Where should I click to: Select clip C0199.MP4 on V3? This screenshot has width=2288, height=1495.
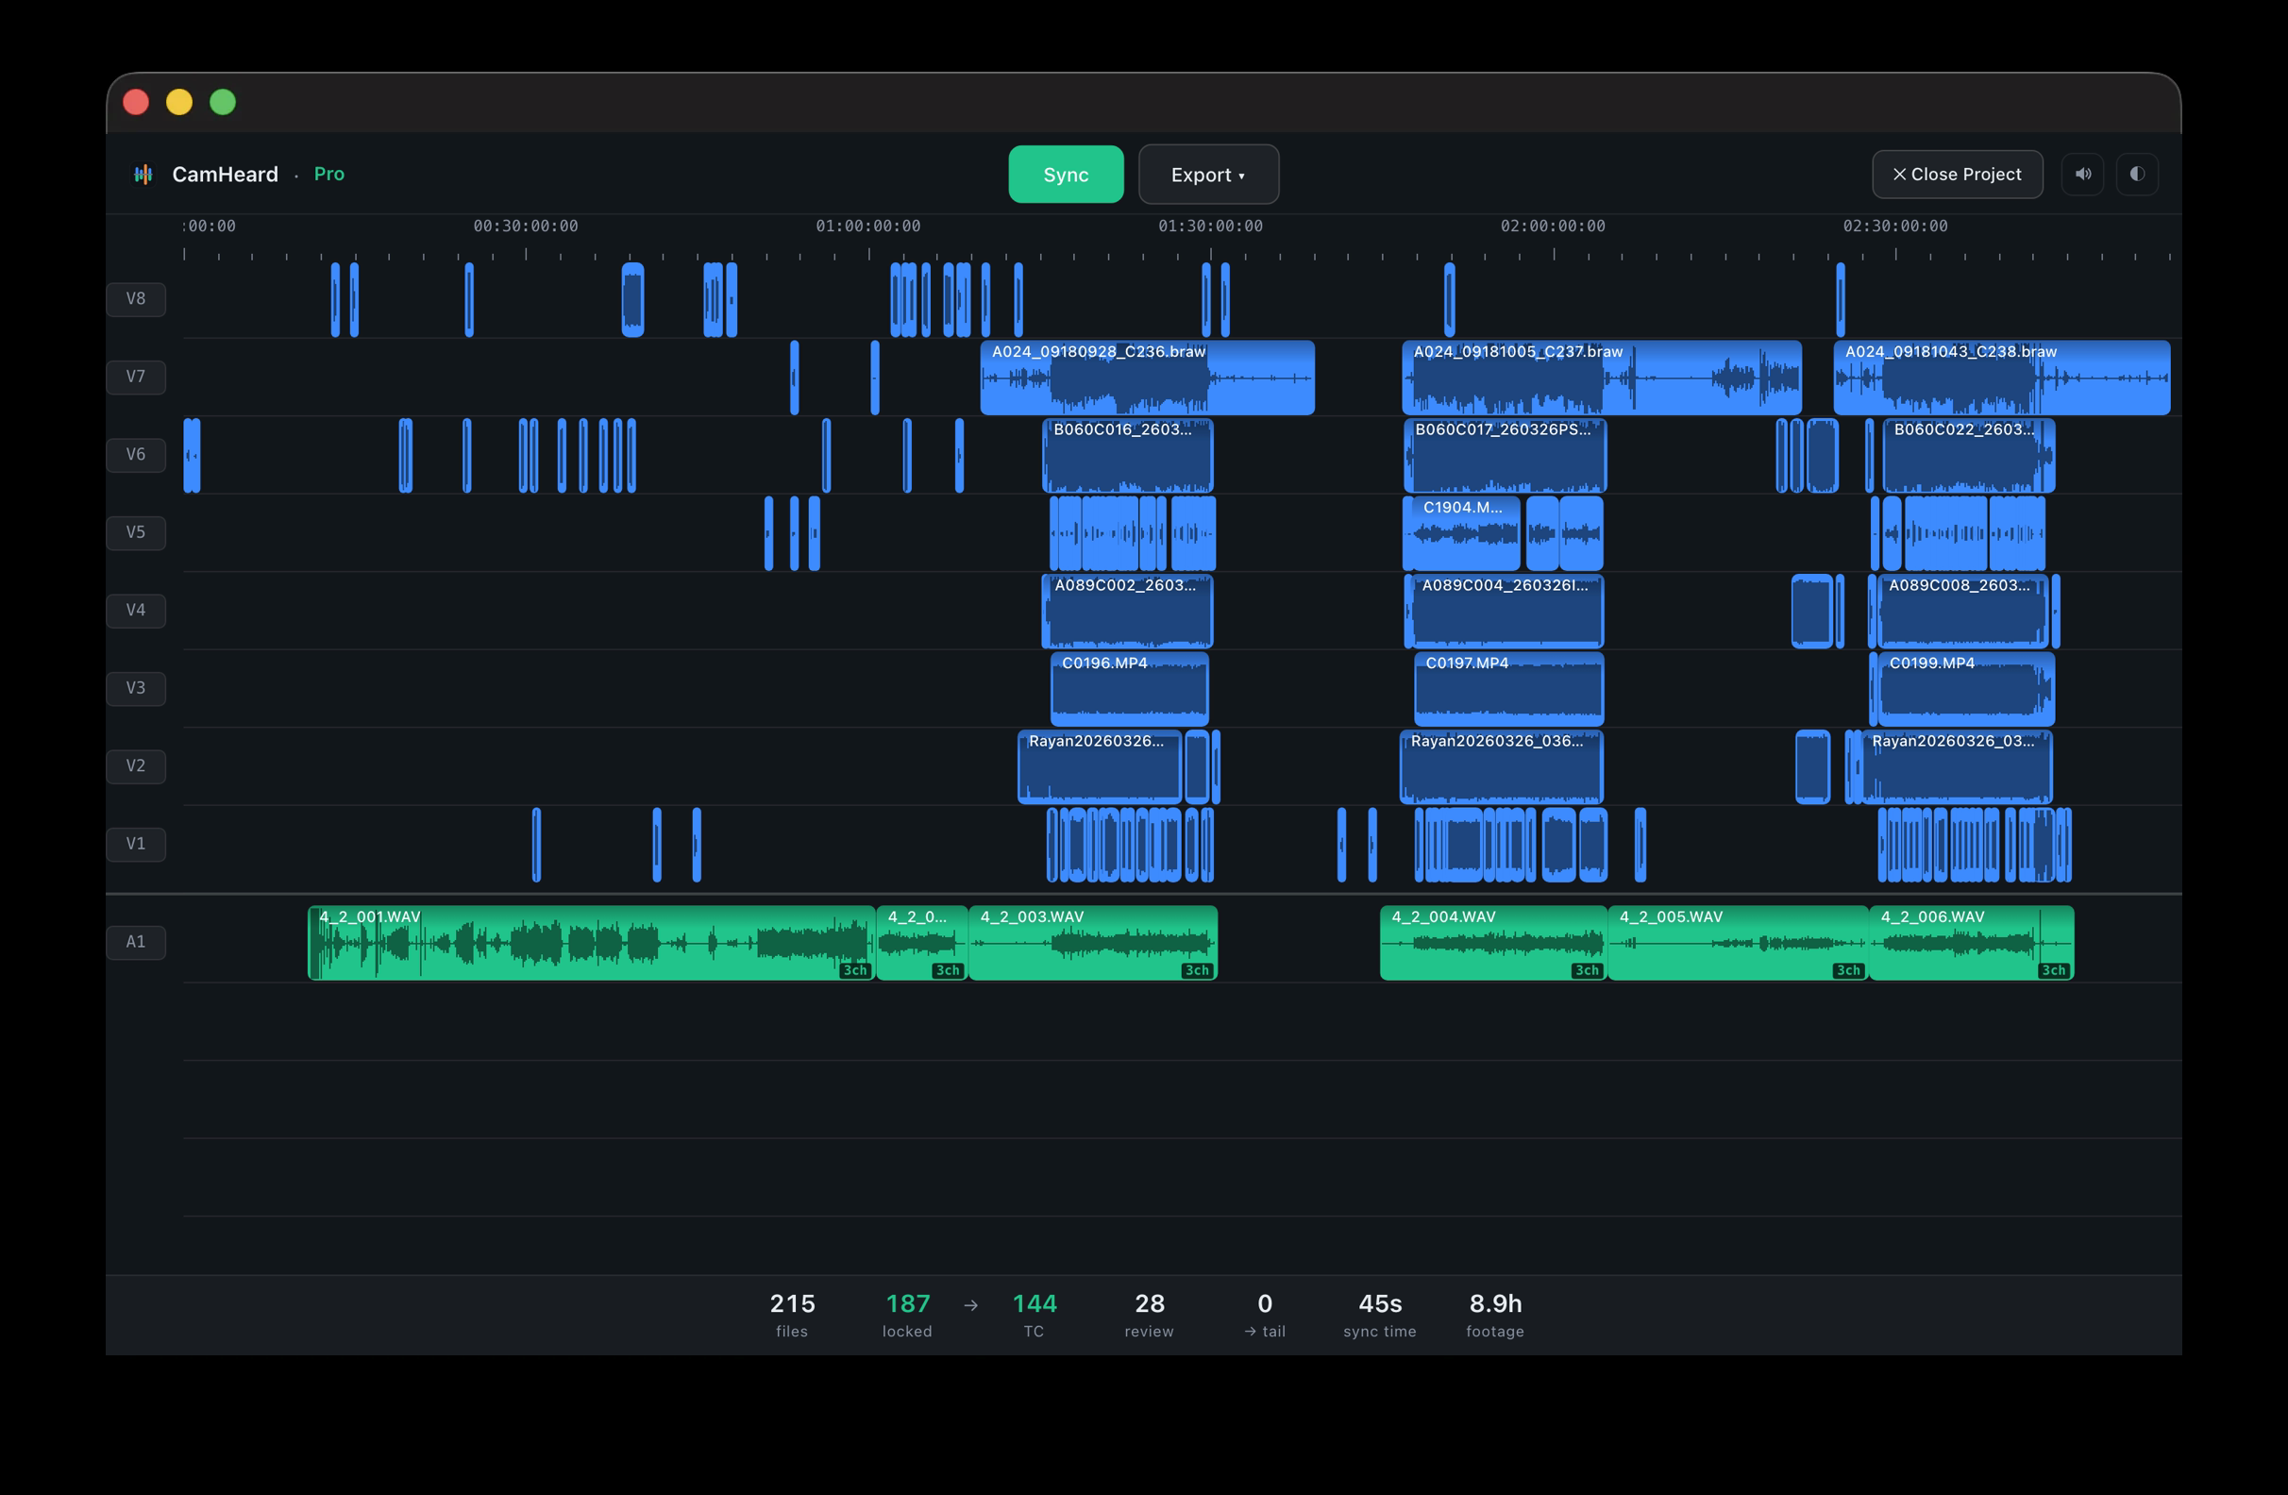[x=1966, y=689]
